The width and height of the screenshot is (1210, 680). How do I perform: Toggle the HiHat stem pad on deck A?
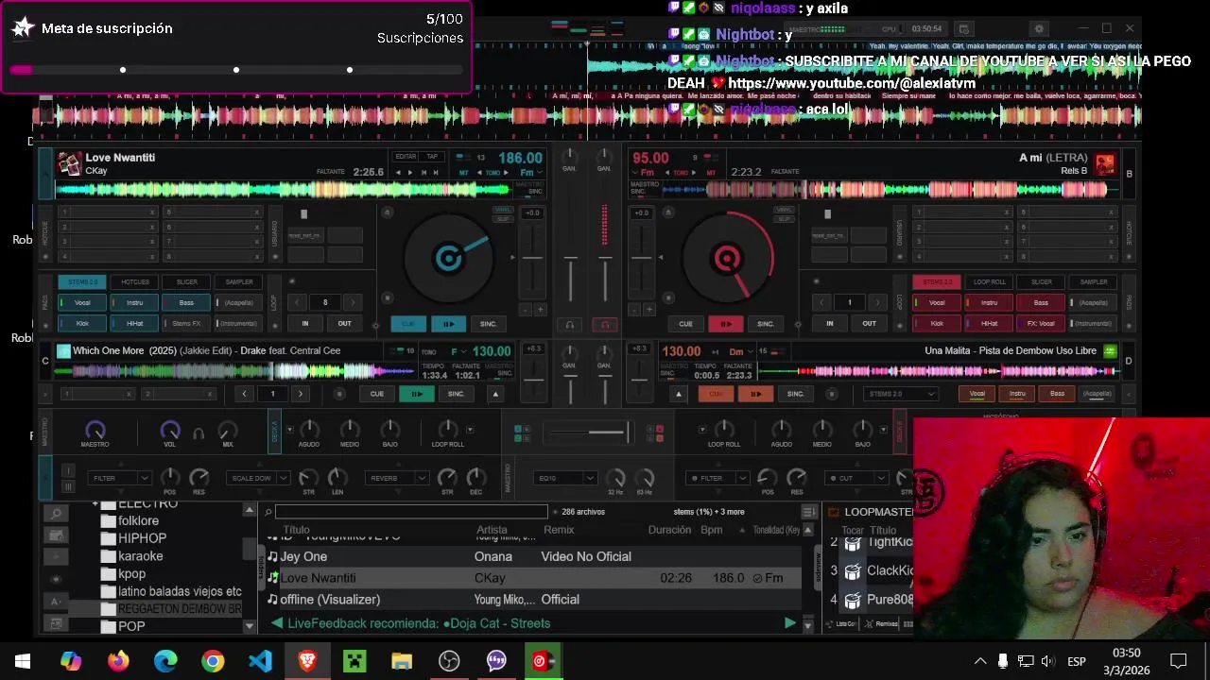pyautogui.click(x=134, y=323)
